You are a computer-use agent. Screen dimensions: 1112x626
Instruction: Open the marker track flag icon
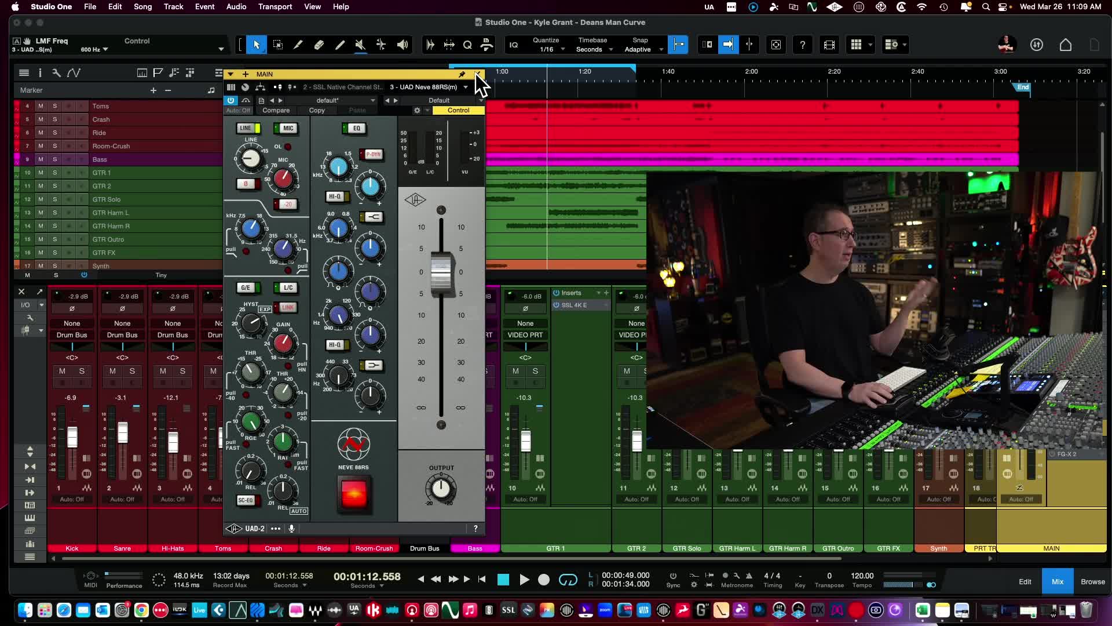(158, 72)
